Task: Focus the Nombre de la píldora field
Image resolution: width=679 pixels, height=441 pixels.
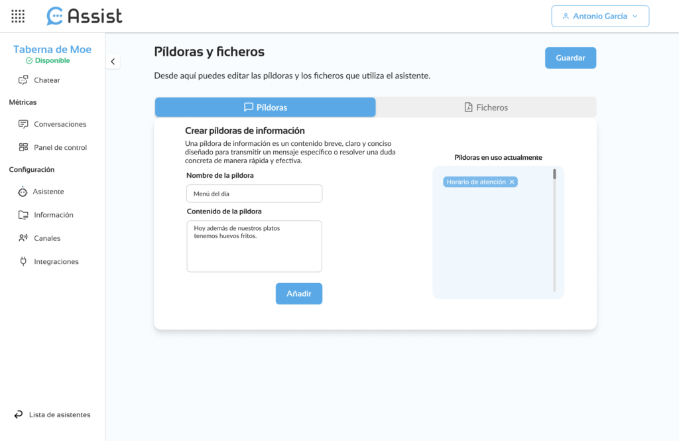Action: click(254, 194)
